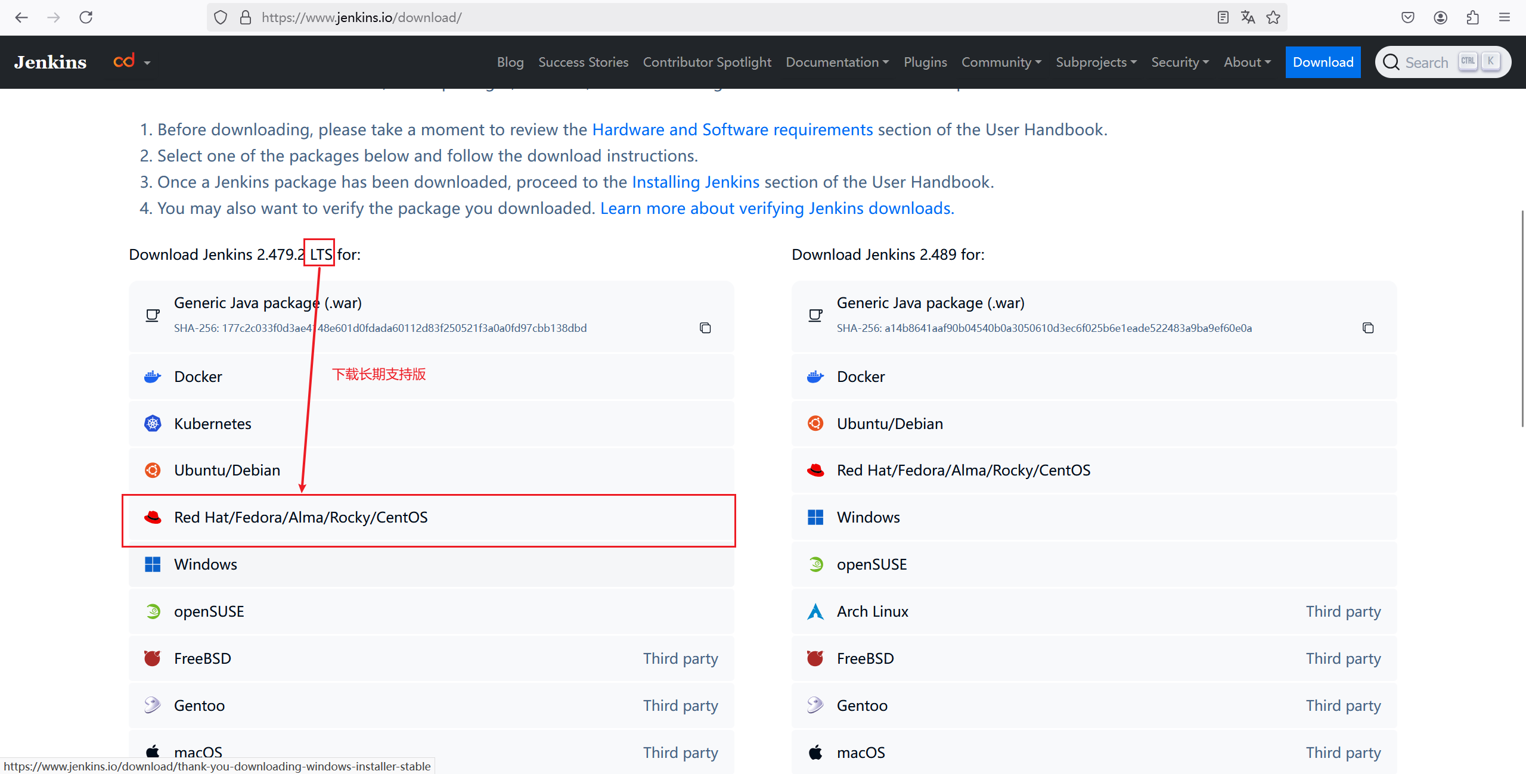The image size is (1526, 774).
Task: Reload the Jenkins download page
Action: coord(86,17)
